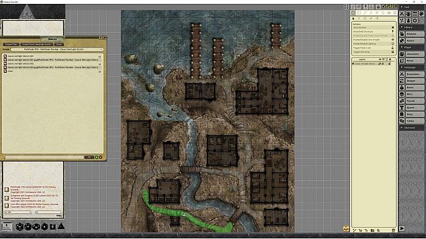
Task: Open the GM chat mode dropdown
Action: (18, 212)
